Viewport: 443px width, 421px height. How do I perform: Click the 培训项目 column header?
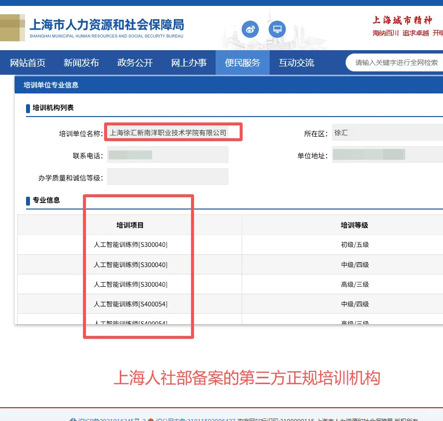point(130,225)
